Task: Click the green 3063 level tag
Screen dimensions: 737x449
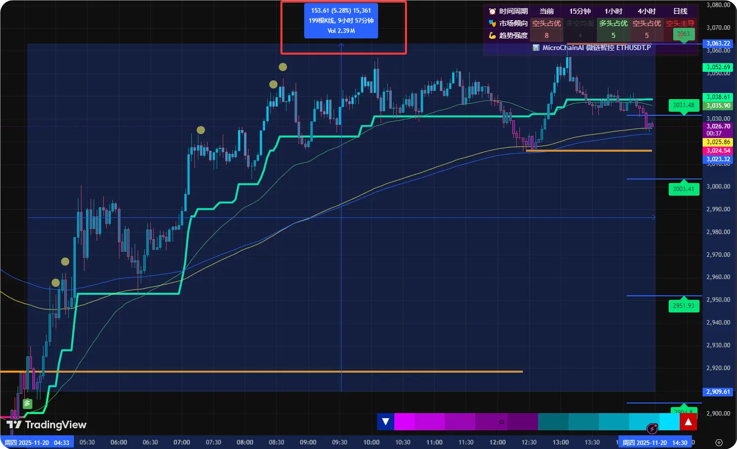Action: pyautogui.click(x=683, y=34)
